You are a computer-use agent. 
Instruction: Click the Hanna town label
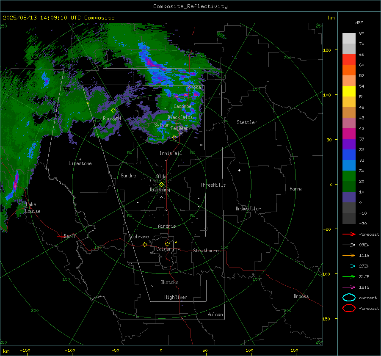tap(296, 189)
